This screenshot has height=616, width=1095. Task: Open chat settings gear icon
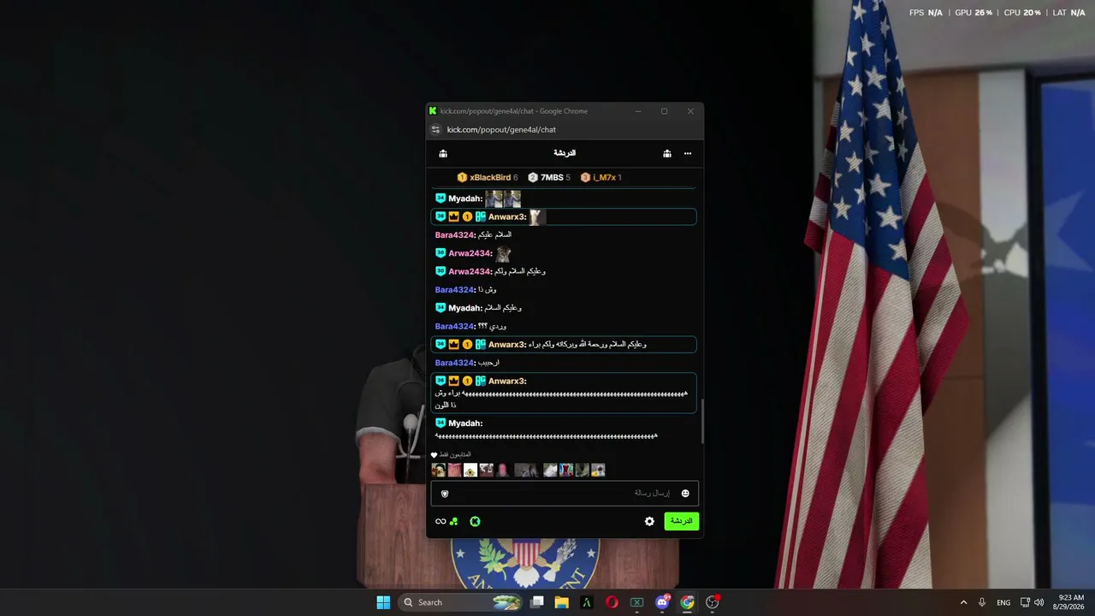[649, 521]
